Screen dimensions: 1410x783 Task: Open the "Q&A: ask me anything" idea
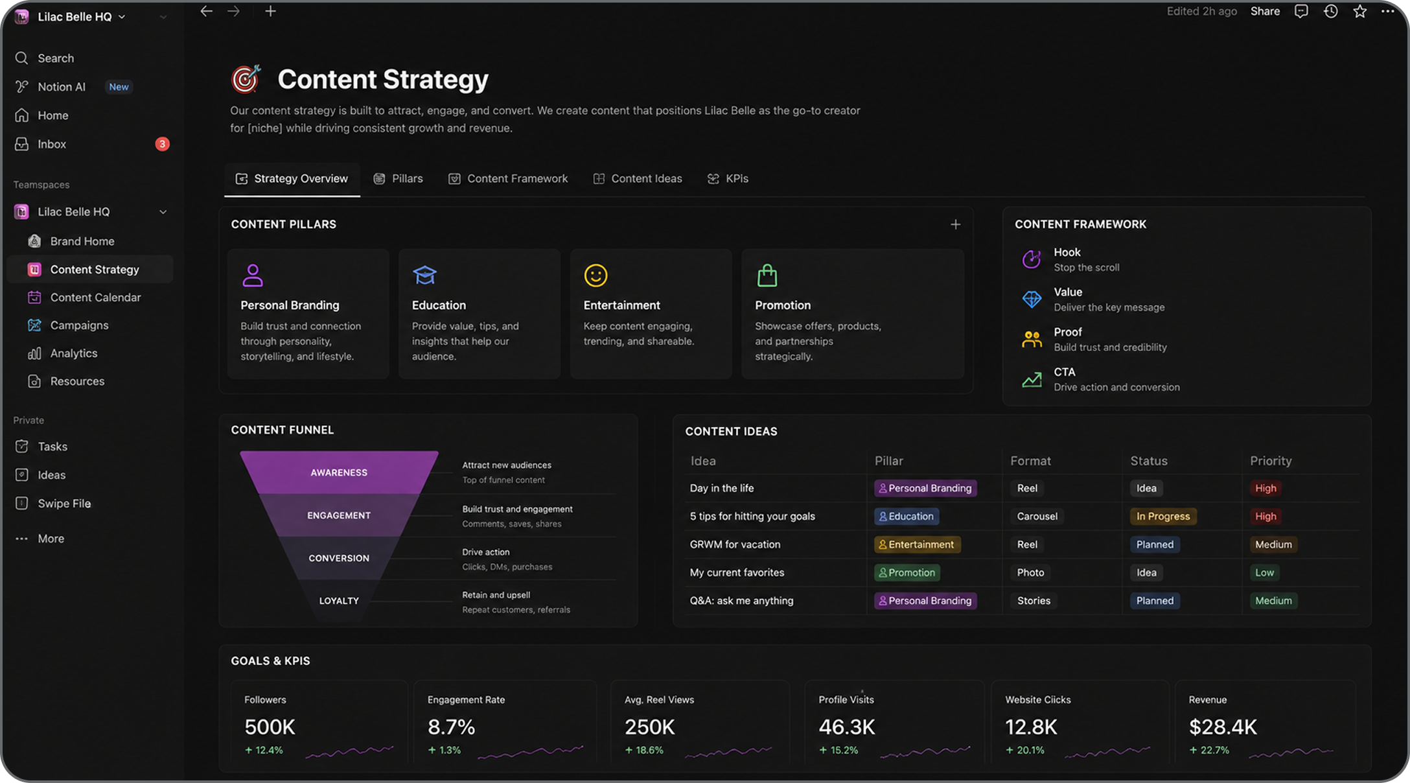[741, 600]
